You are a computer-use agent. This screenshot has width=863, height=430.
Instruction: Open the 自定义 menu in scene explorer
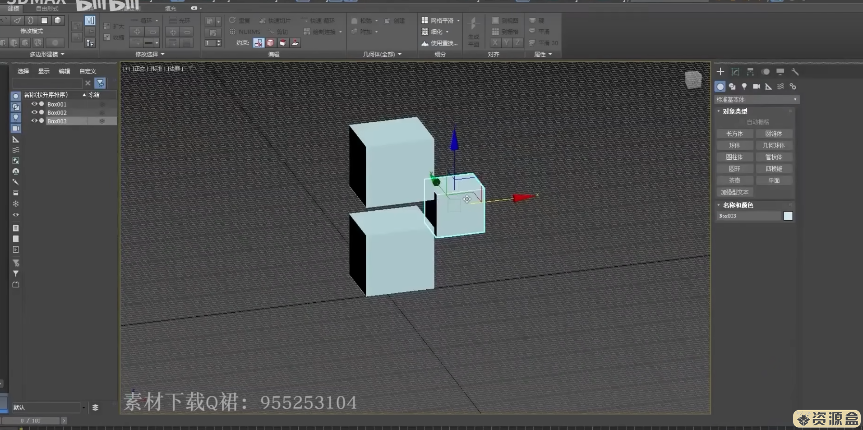88,71
